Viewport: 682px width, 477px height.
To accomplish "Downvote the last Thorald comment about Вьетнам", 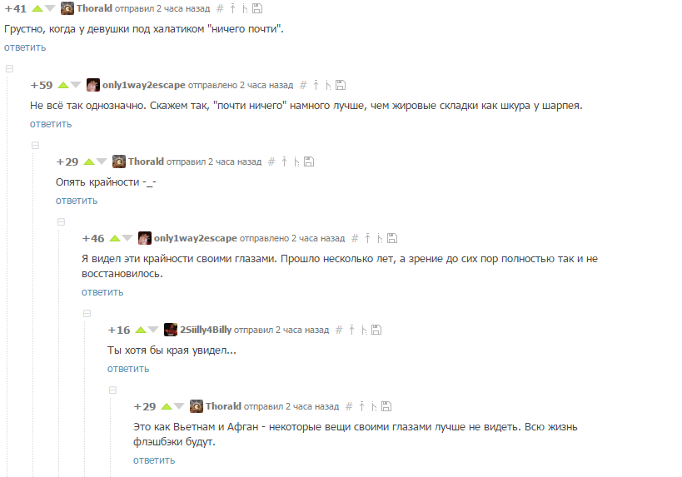I will (x=179, y=406).
